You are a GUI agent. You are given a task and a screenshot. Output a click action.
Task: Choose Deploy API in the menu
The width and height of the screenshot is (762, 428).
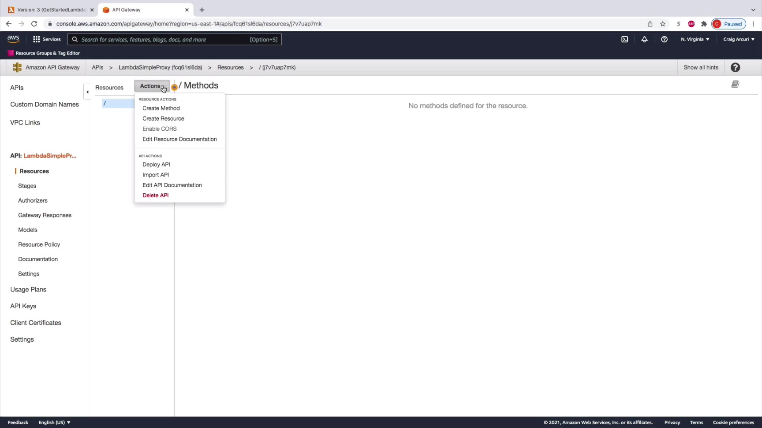pos(156,165)
